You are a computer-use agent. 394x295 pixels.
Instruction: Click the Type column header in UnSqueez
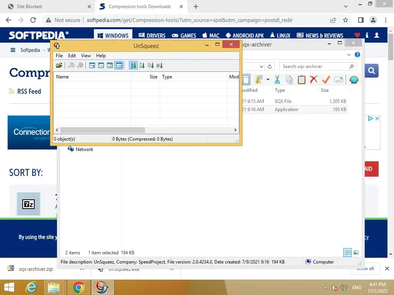pyautogui.click(x=194, y=77)
